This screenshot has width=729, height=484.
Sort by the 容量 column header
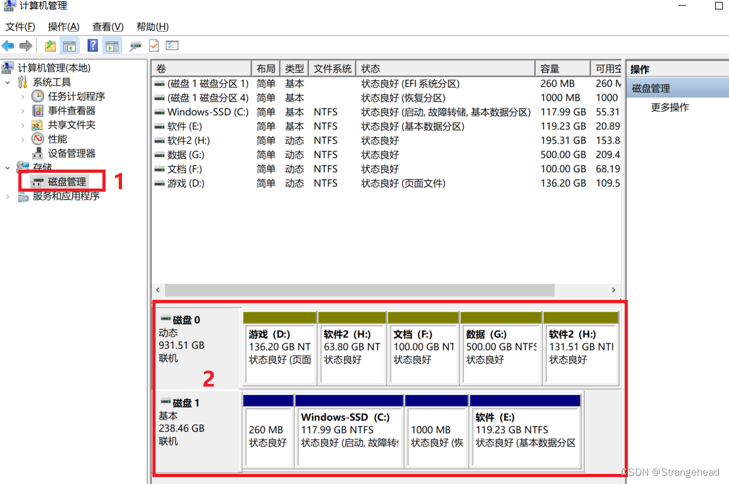(563, 69)
